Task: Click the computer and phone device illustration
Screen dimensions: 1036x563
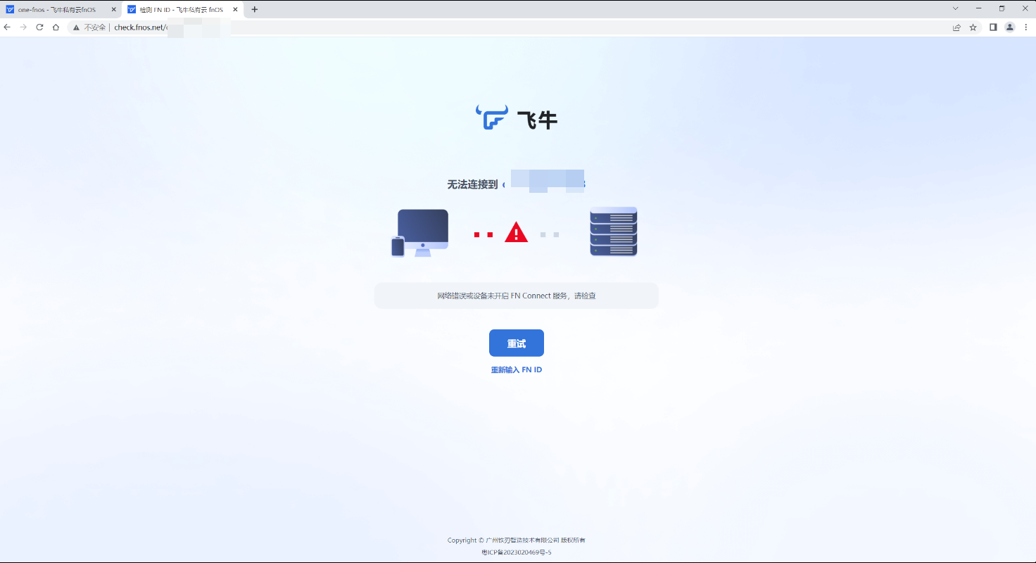Action: coord(420,233)
